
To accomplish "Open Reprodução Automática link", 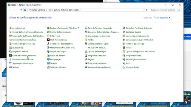I will pyautogui.click(x=136, y=59).
